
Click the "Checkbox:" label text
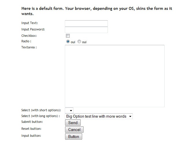pyautogui.click(x=29, y=36)
